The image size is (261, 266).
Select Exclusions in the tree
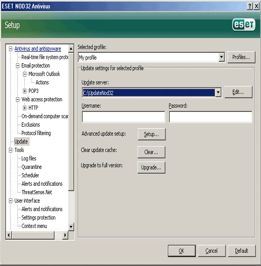pos(31,125)
